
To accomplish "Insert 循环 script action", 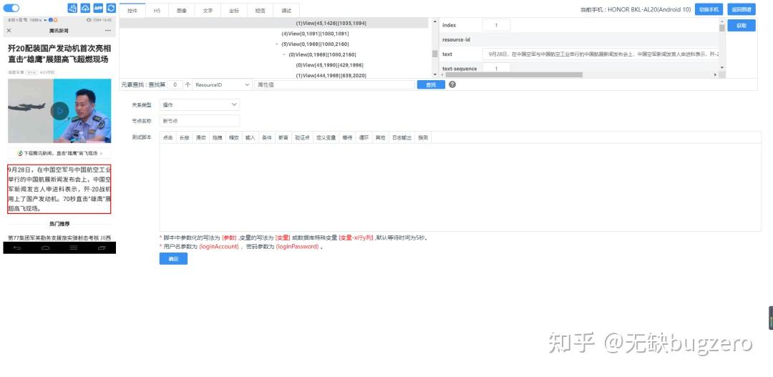I will point(364,138).
